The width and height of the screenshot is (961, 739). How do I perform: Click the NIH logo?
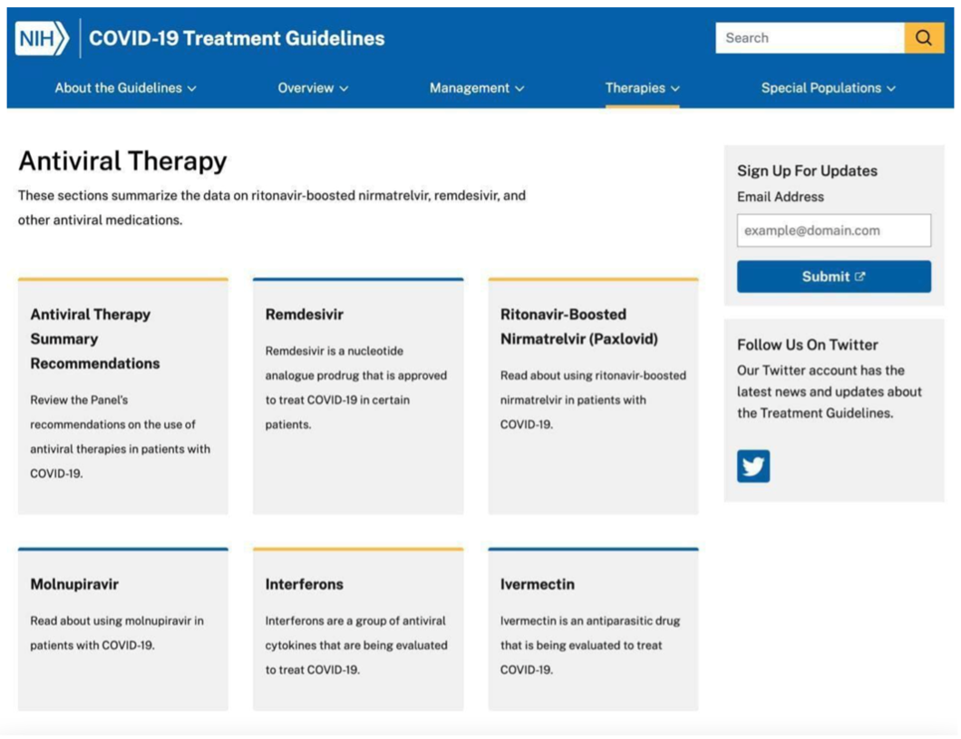click(42, 38)
